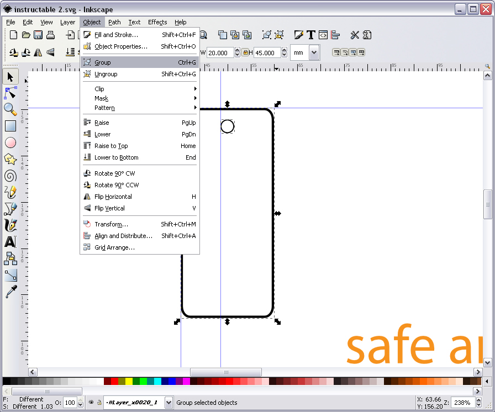The width and height of the screenshot is (495, 412).
Task: Select the Dropper color picker tool
Action: click(10, 292)
